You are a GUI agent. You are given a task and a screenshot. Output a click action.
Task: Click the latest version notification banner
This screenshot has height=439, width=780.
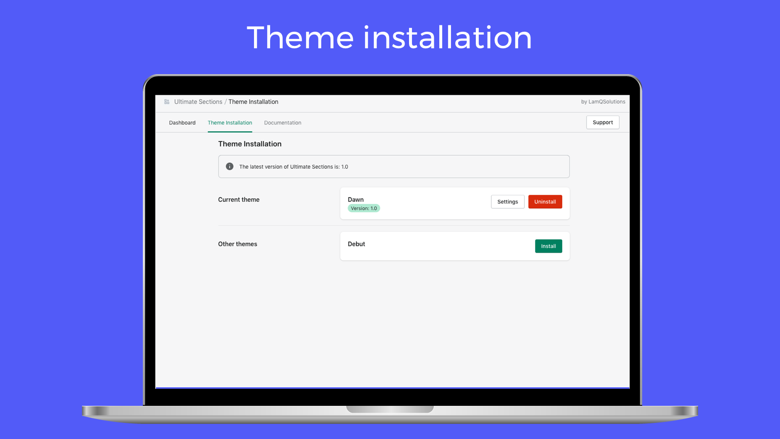[x=393, y=166]
